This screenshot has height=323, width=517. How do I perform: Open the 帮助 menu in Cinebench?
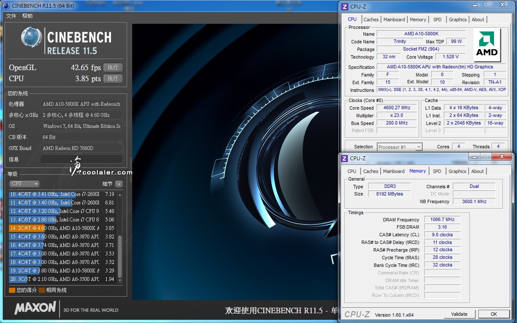pos(27,16)
